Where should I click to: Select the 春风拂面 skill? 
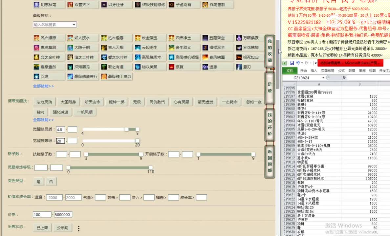[218, 57]
